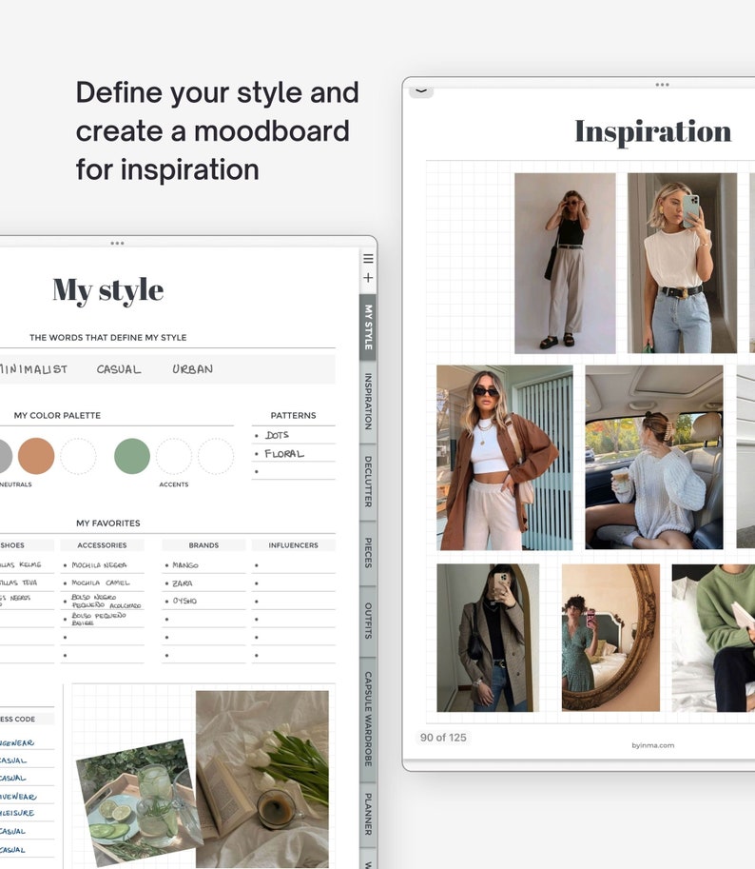The width and height of the screenshot is (755, 869).
Task: Click the ZARA brand entry
Action: coord(183,583)
